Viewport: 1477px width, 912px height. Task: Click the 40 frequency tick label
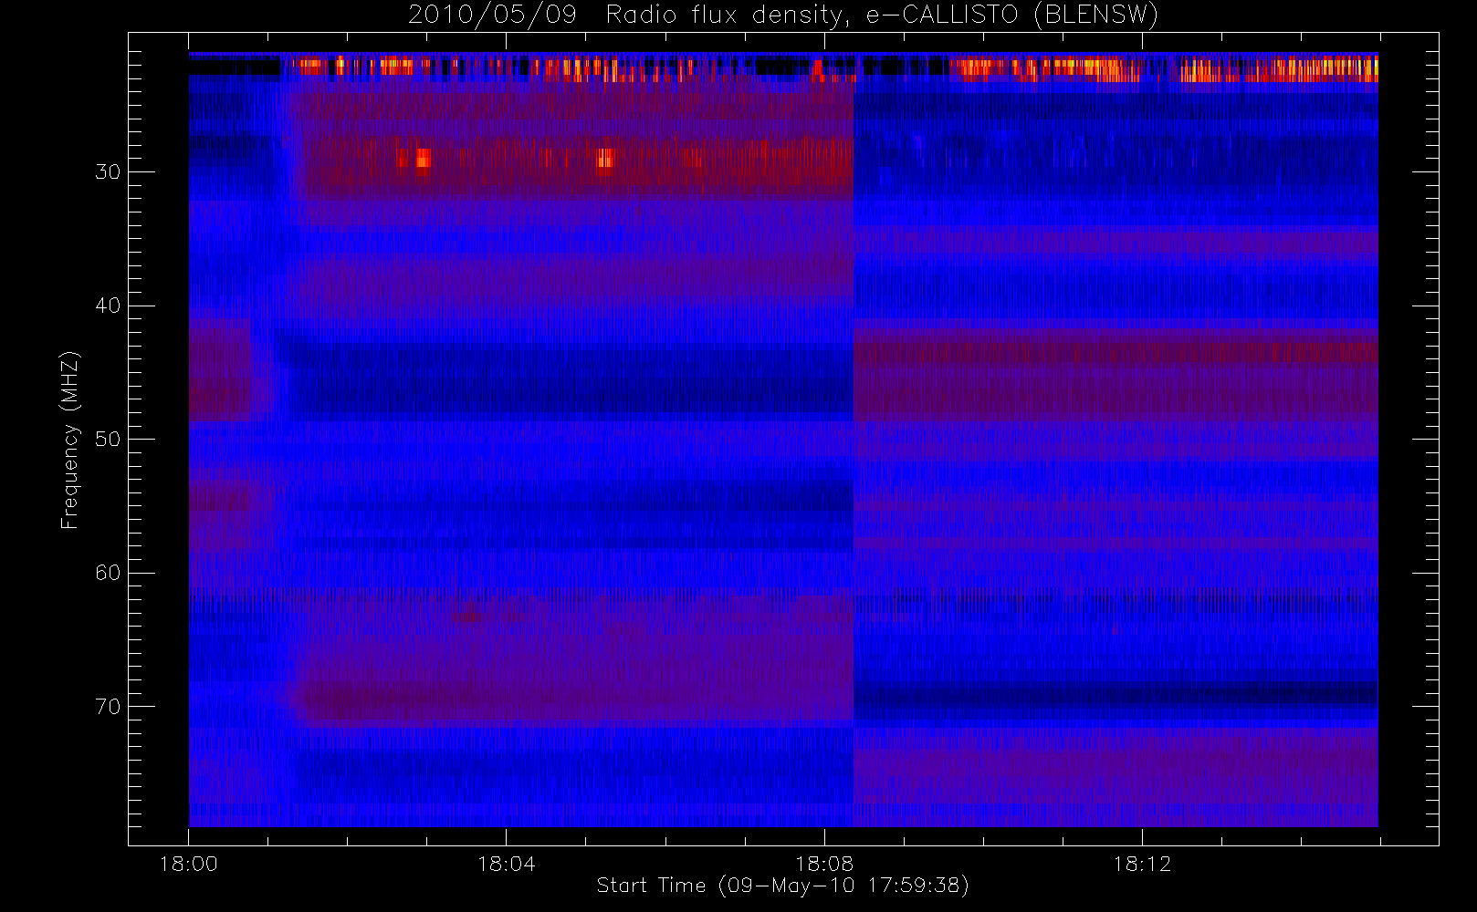108,306
